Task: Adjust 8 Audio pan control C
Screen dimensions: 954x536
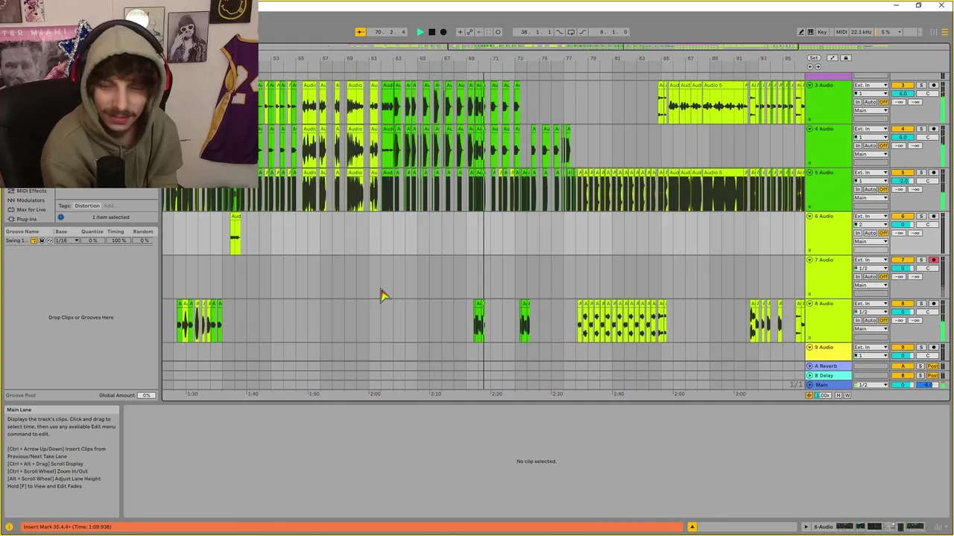Action: tap(927, 312)
